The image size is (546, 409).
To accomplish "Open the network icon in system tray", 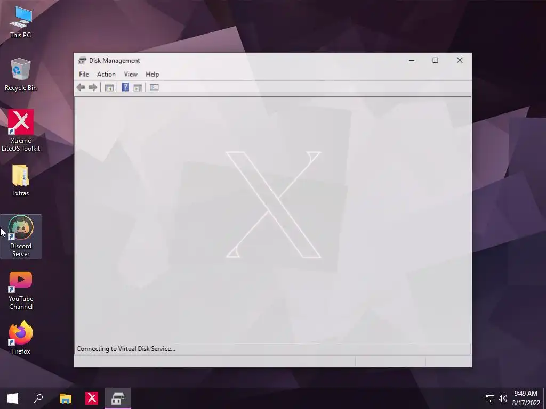I will [490, 398].
